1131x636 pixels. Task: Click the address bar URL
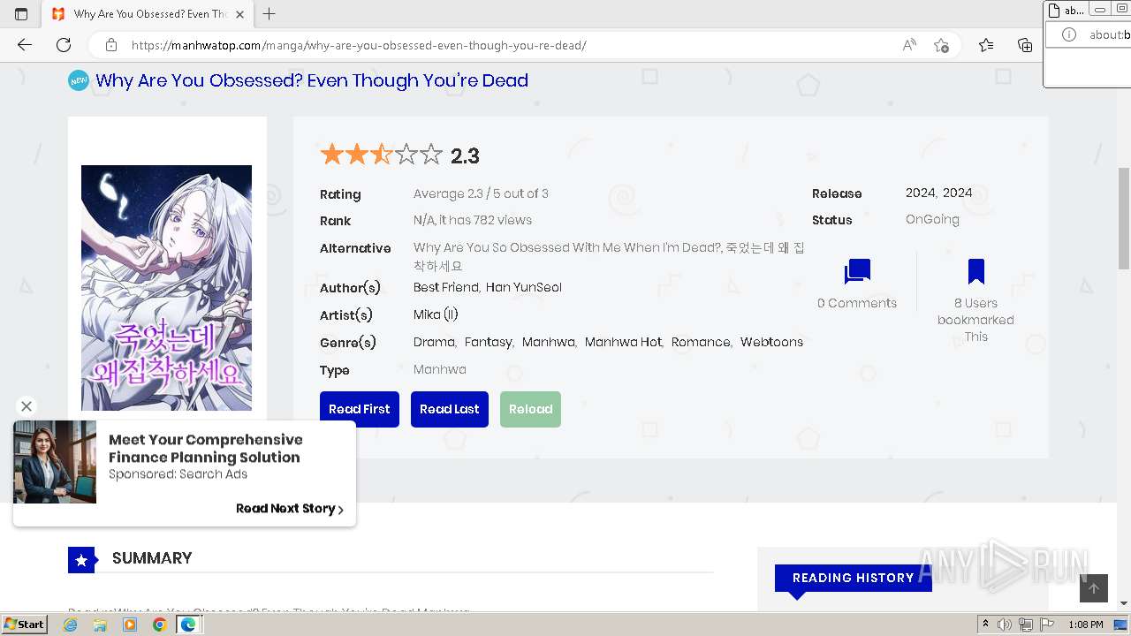tap(359, 45)
